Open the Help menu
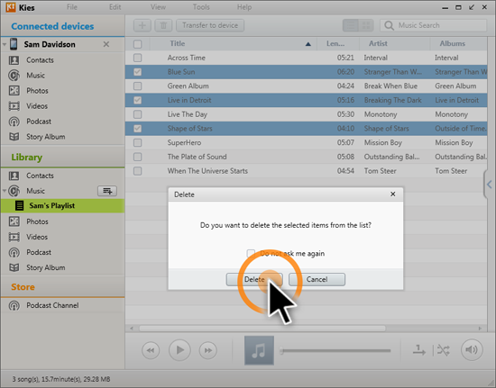The width and height of the screenshot is (496, 388). pyautogui.click(x=244, y=7)
